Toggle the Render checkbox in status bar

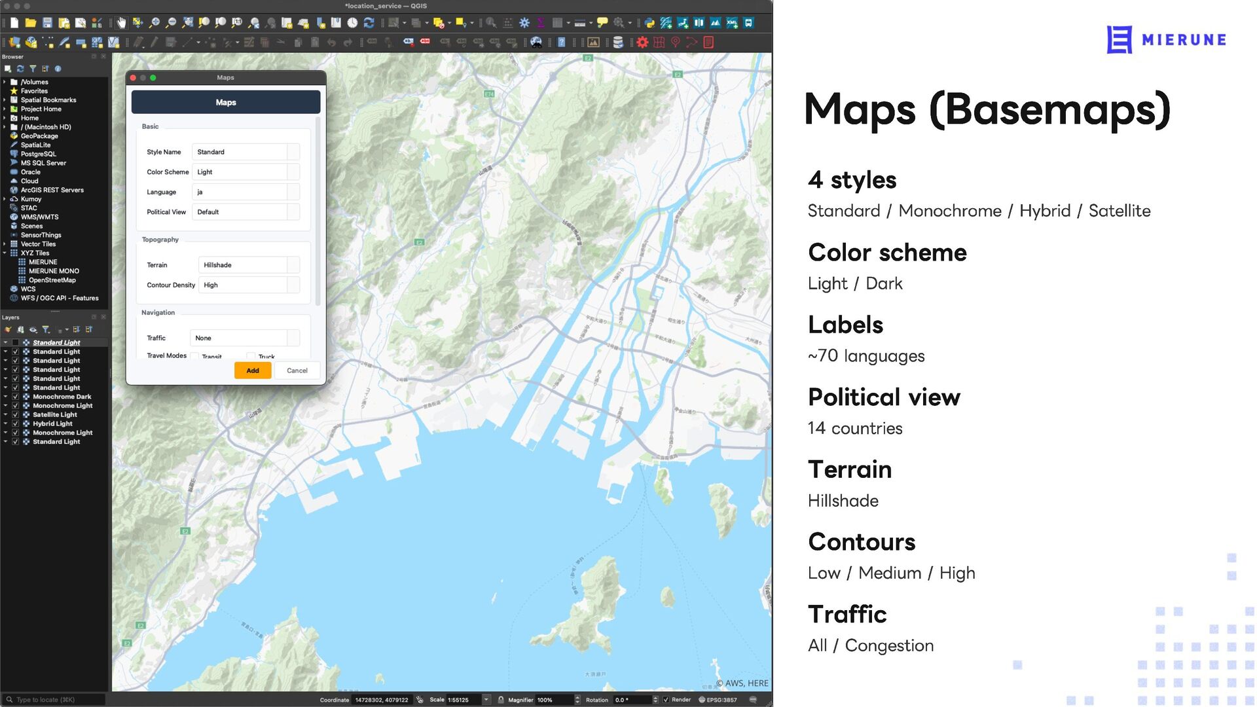(666, 700)
